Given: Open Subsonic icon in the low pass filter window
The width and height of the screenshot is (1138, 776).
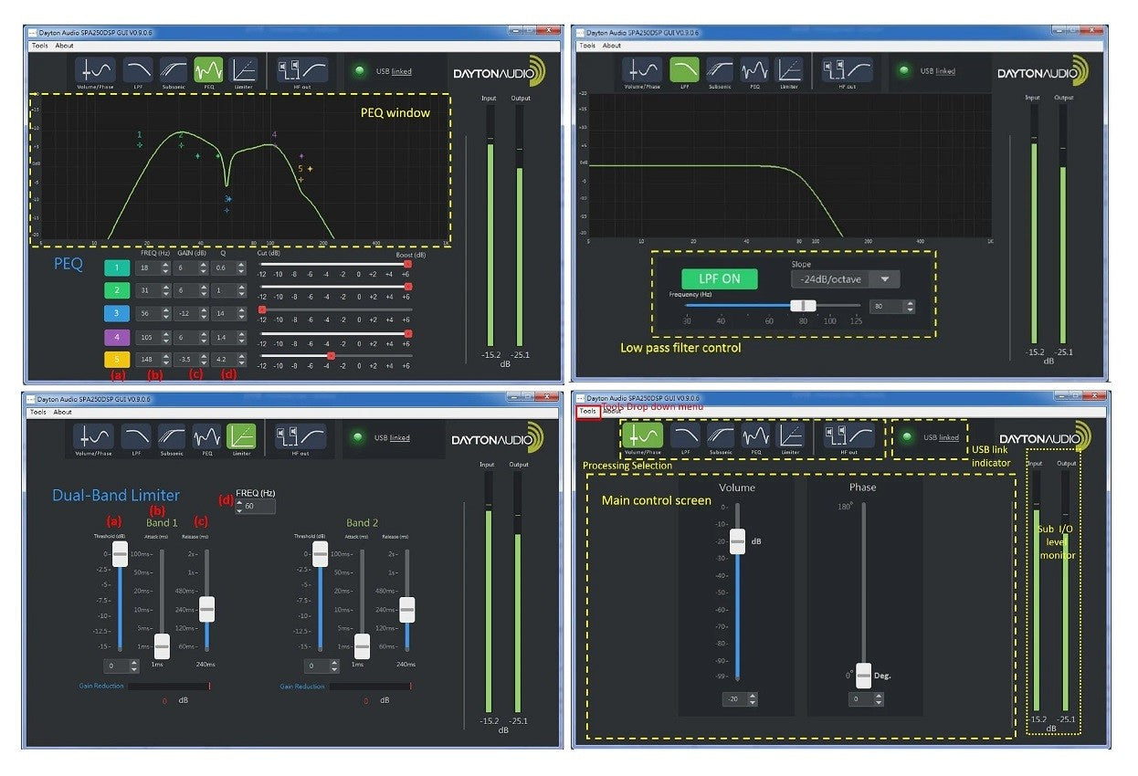Looking at the screenshot, I should 721,70.
